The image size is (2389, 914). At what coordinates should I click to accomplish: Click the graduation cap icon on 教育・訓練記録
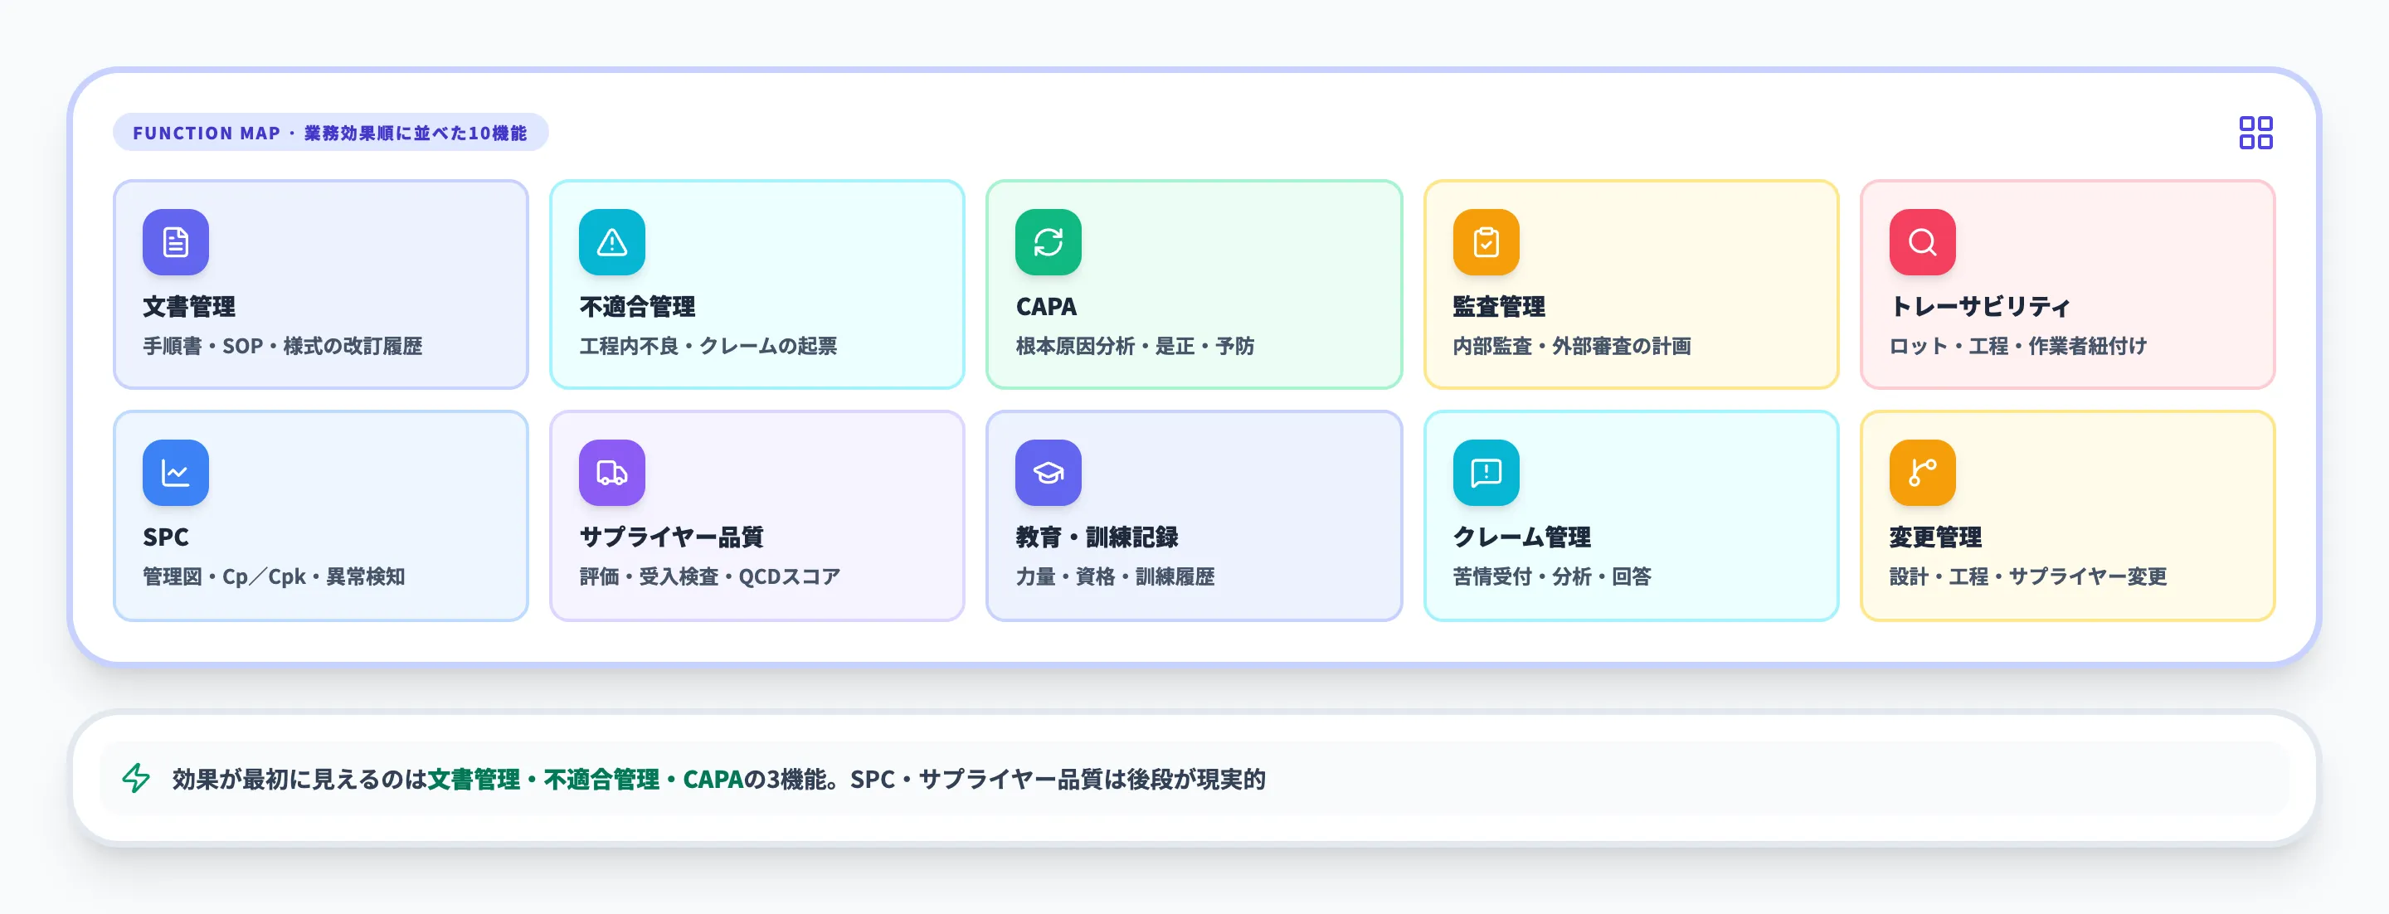click(x=1047, y=472)
